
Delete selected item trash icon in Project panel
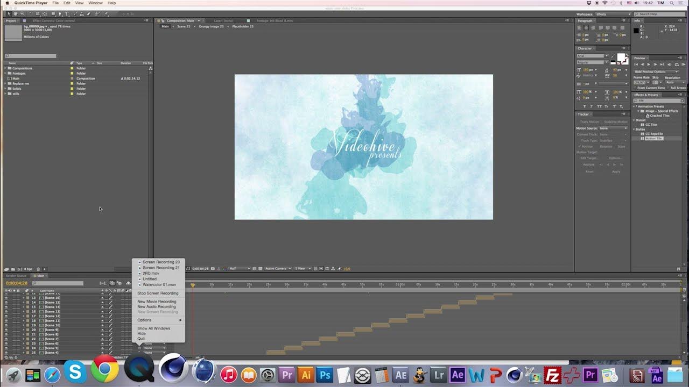[x=38, y=269]
